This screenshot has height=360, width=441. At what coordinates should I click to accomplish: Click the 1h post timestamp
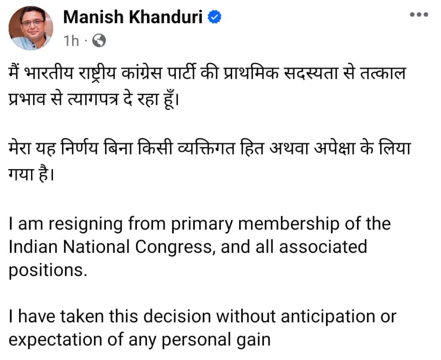(71, 41)
